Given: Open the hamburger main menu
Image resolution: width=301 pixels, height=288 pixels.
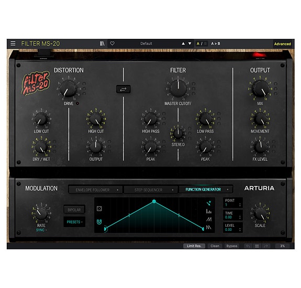Looking at the screenshot, I should 13,44.
